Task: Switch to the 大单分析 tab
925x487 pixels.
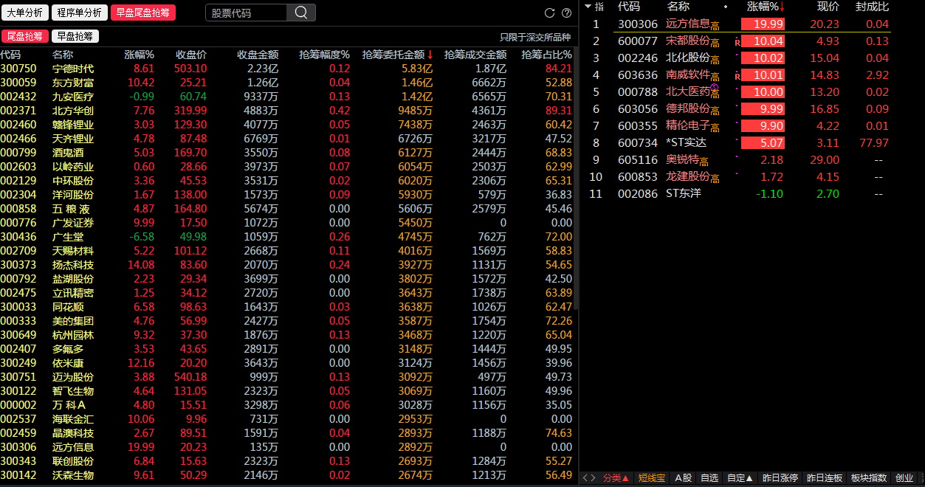Action: pyautogui.click(x=26, y=13)
